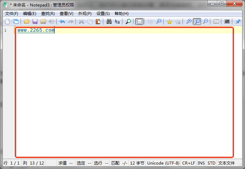Image resolution: width=245 pixels, height=169 pixels.
Task: Click the greyed tree-view toolbar icon
Action: coord(150,21)
